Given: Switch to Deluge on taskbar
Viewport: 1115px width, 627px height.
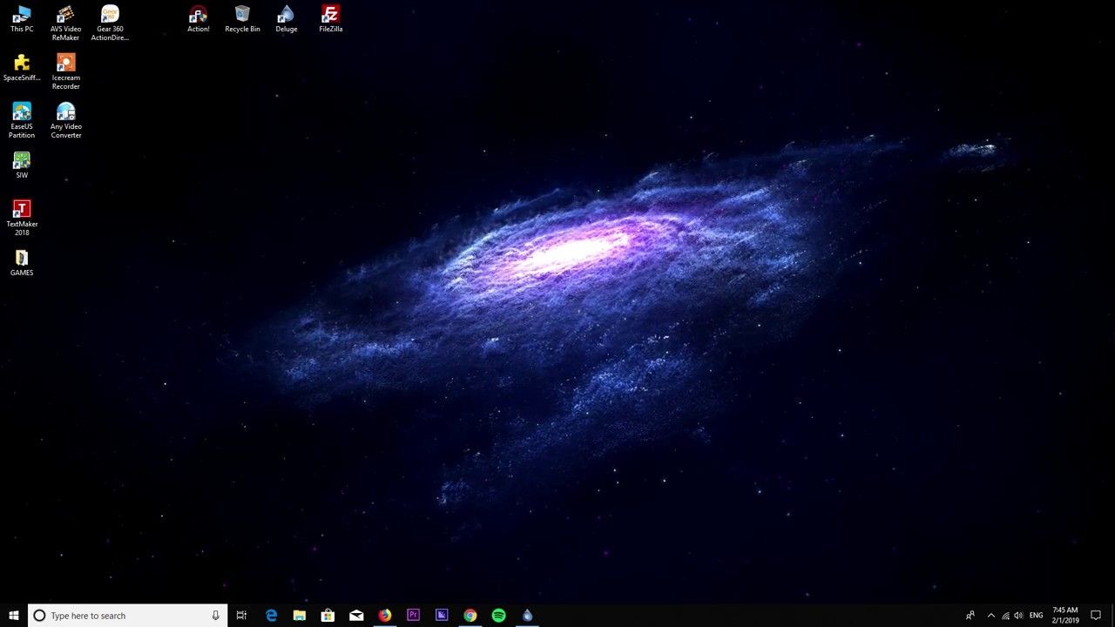Looking at the screenshot, I should 527,616.
